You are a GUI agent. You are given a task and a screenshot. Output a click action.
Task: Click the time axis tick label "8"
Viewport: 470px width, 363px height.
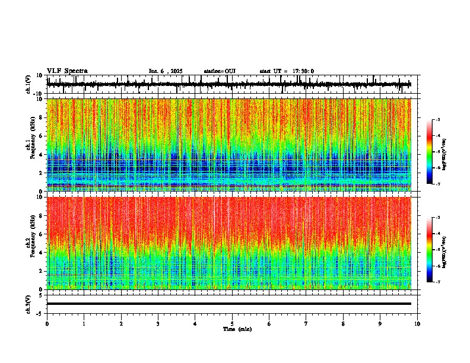343,324
